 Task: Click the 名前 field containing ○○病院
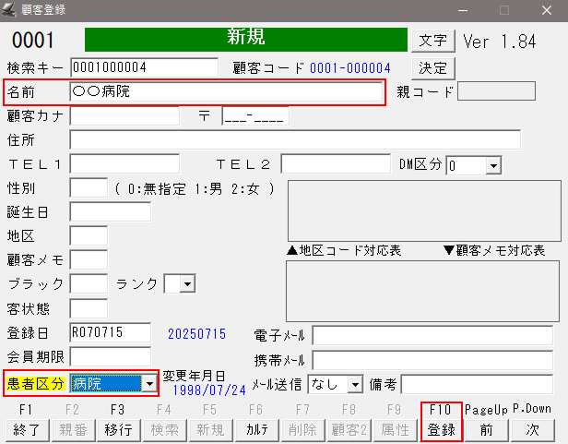click(226, 92)
